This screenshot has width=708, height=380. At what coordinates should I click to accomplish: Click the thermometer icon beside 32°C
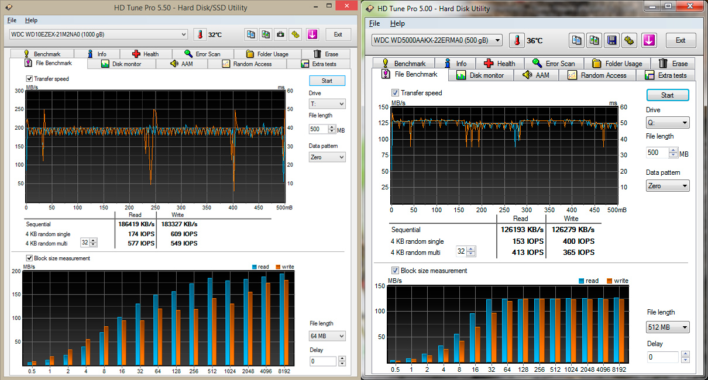[200, 34]
